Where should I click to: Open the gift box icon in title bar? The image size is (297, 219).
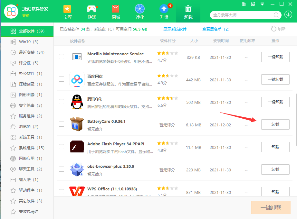(244, 4)
